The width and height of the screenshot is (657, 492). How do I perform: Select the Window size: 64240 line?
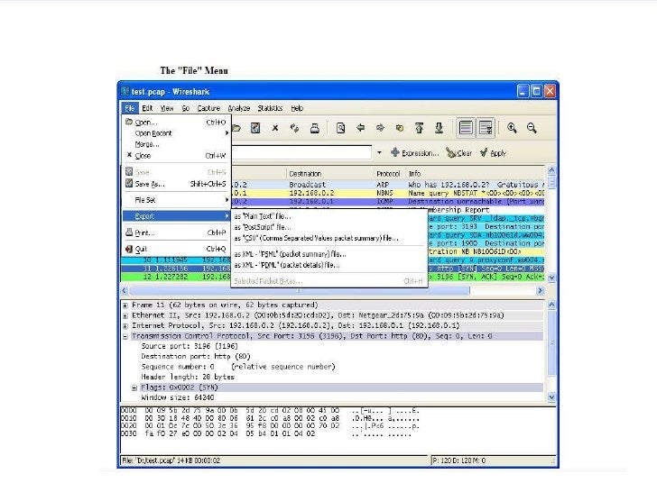178,397
